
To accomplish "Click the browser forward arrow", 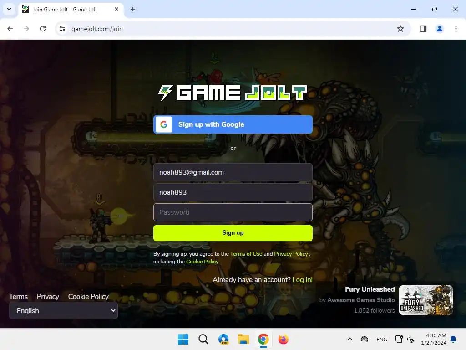I will (26, 29).
